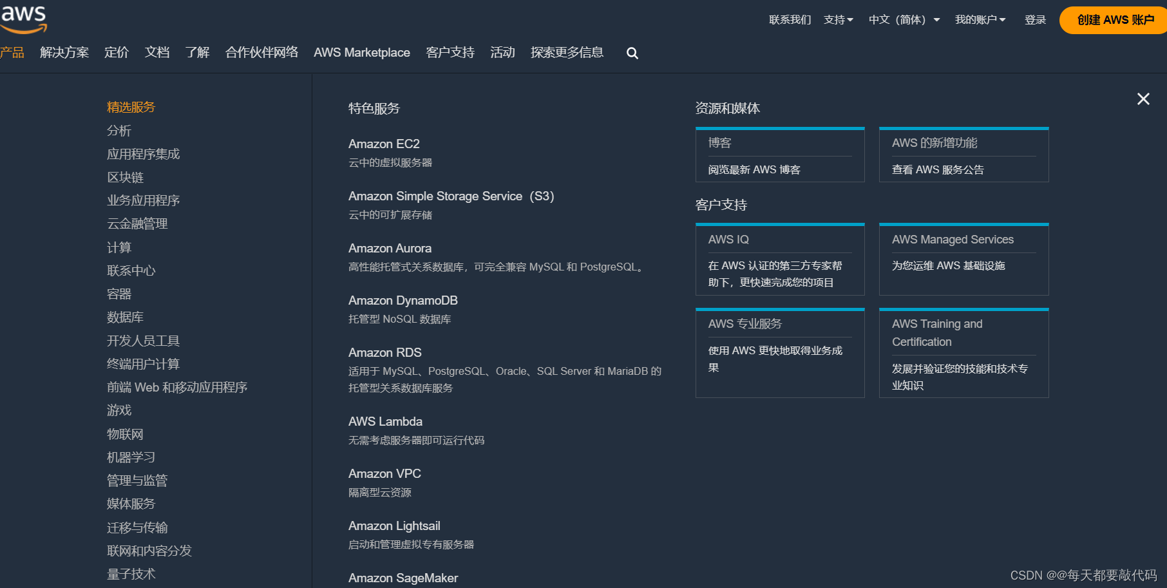Expand the 支持 dropdown
Viewport: 1167px width, 588px height.
(838, 20)
